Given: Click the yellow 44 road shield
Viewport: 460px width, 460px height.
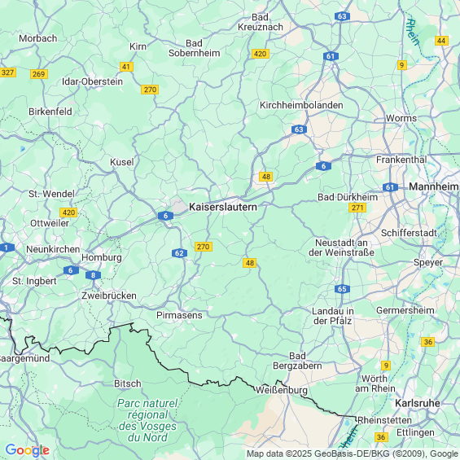Looking at the screenshot, I should coord(441,41).
